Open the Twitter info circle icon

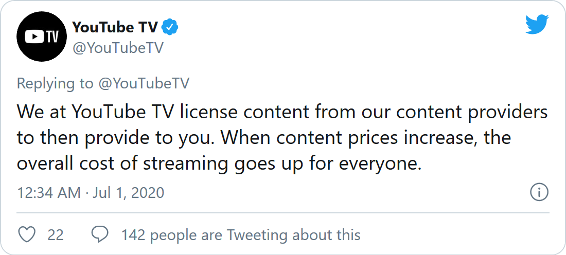tap(539, 193)
